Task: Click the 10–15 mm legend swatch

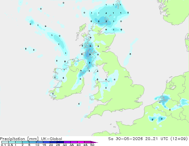Action: point(40,142)
